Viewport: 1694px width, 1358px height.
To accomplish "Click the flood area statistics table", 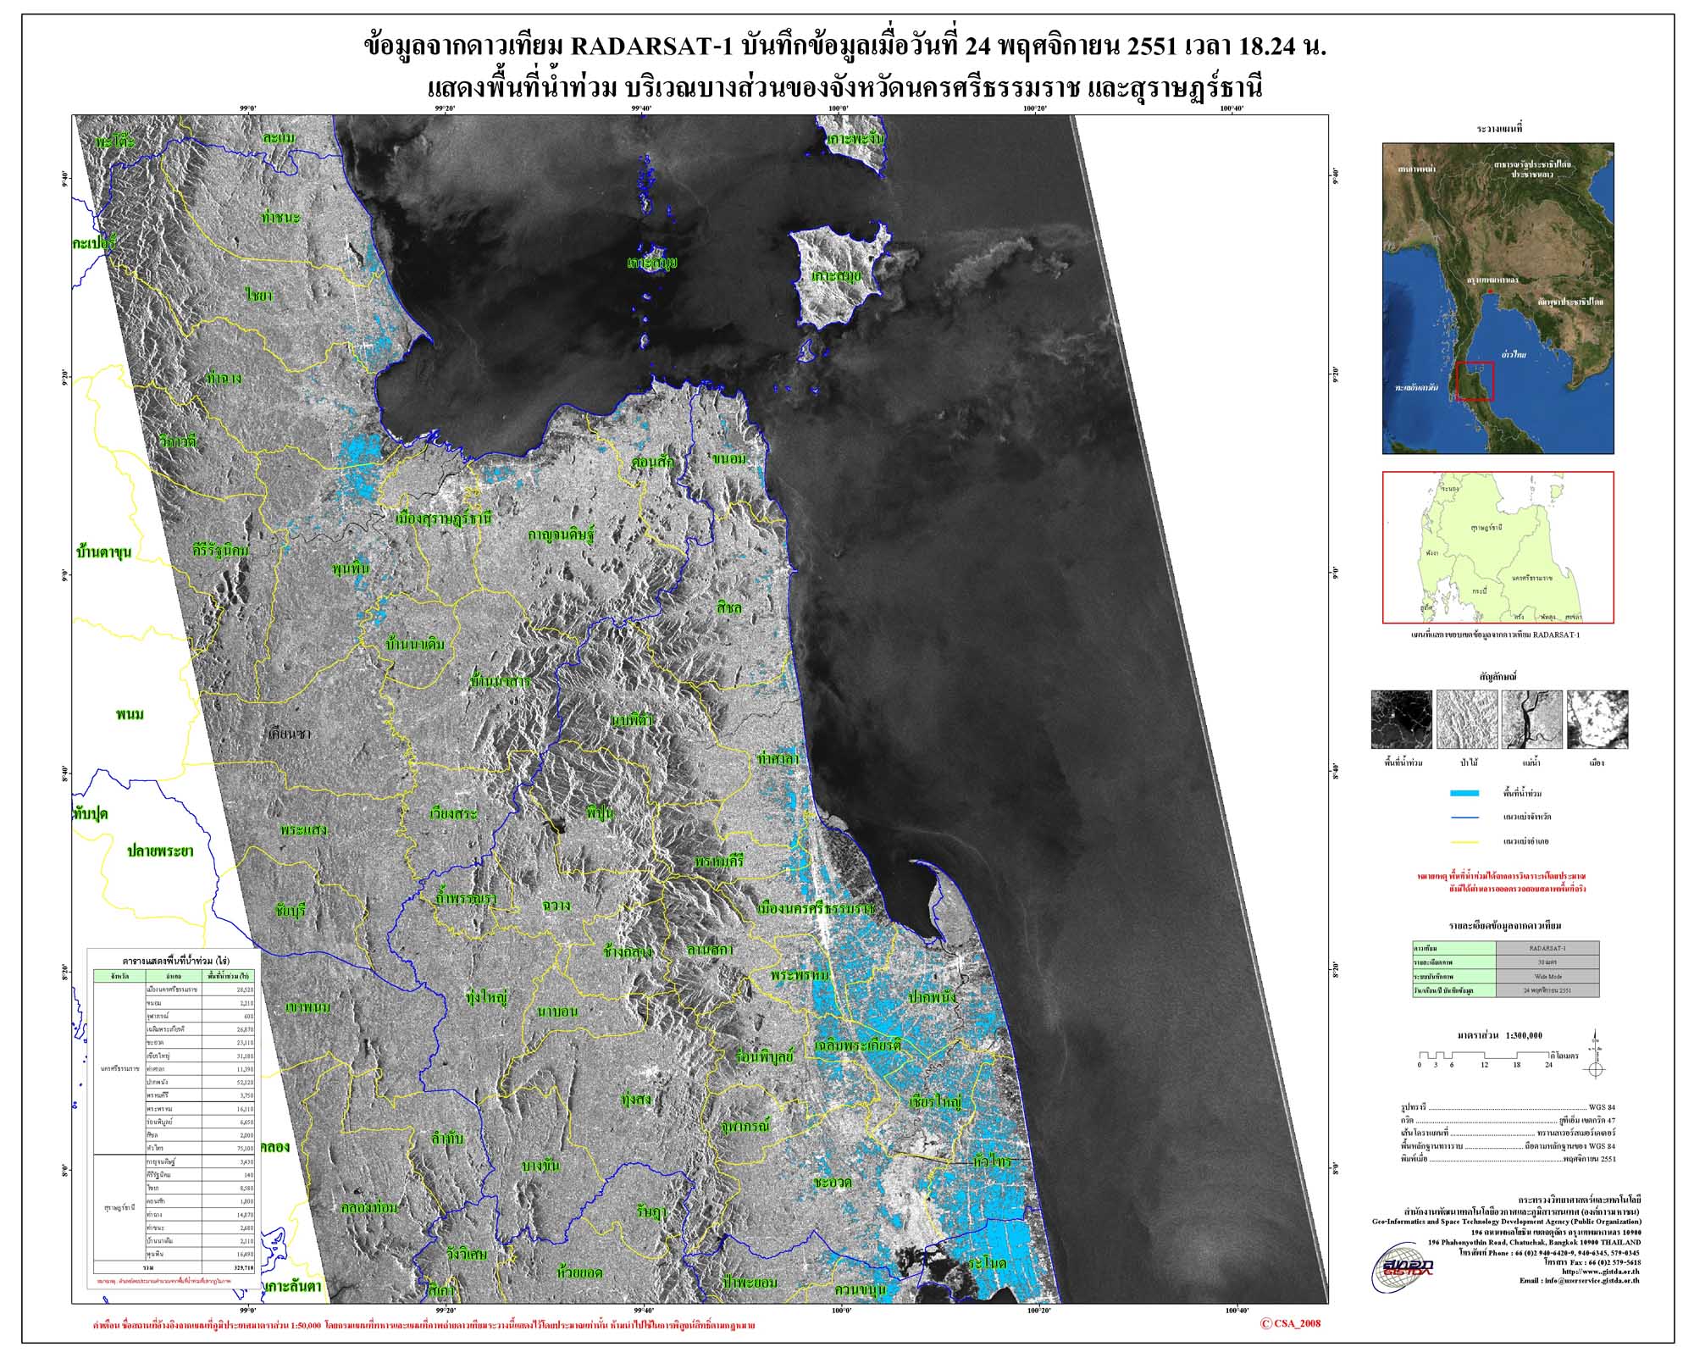I will (x=174, y=1122).
